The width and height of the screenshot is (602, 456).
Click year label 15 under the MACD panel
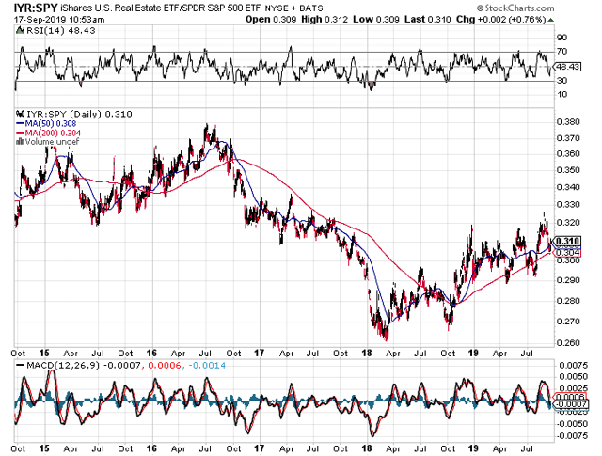point(44,448)
